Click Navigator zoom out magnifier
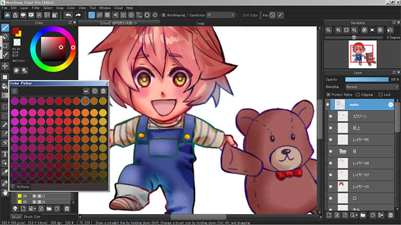The height and width of the screenshot is (225, 401). 354,30
